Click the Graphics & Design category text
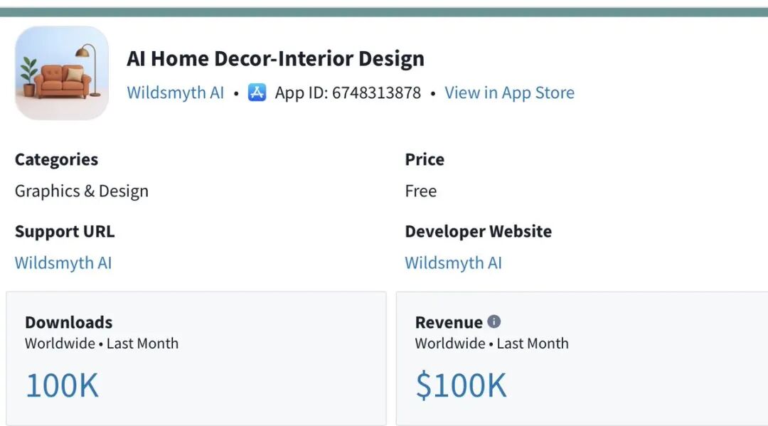Image resolution: width=768 pixels, height=426 pixels. (82, 191)
